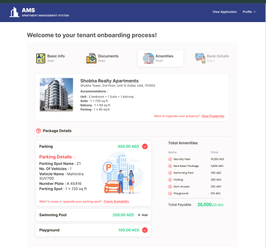
Task: Click the Swimming Pool check icon in summary
Action: click(x=170, y=173)
